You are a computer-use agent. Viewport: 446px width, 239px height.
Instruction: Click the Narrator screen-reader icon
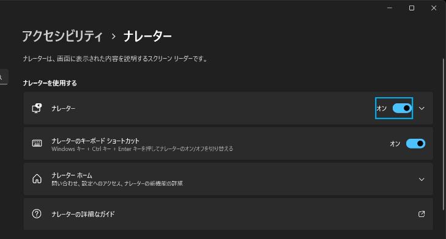click(x=37, y=108)
